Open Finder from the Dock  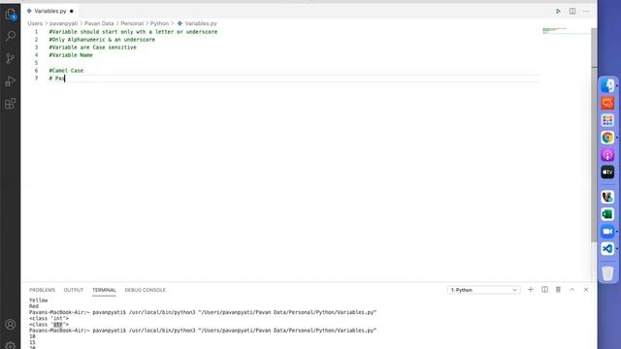click(607, 85)
